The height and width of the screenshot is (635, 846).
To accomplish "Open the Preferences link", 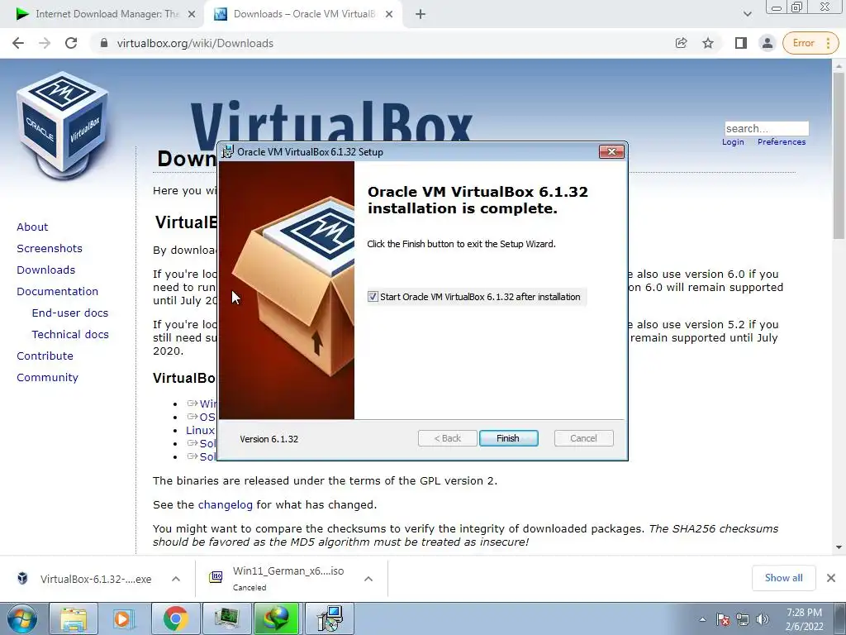I will 782,142.
